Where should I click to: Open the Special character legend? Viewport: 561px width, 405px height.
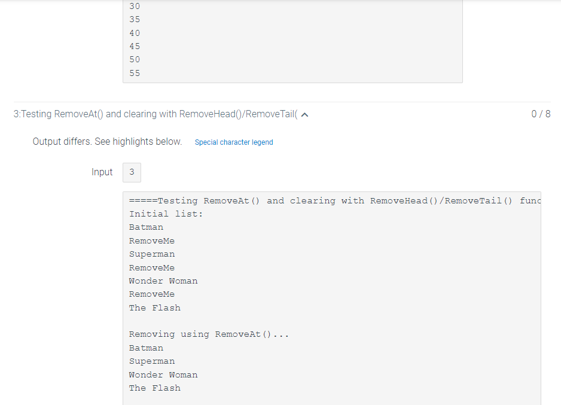coord(233,142)
